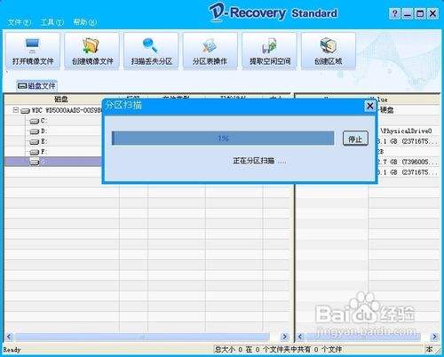Click the 总大小 status bar summary

pyautogui.click(x=278, y=350)
